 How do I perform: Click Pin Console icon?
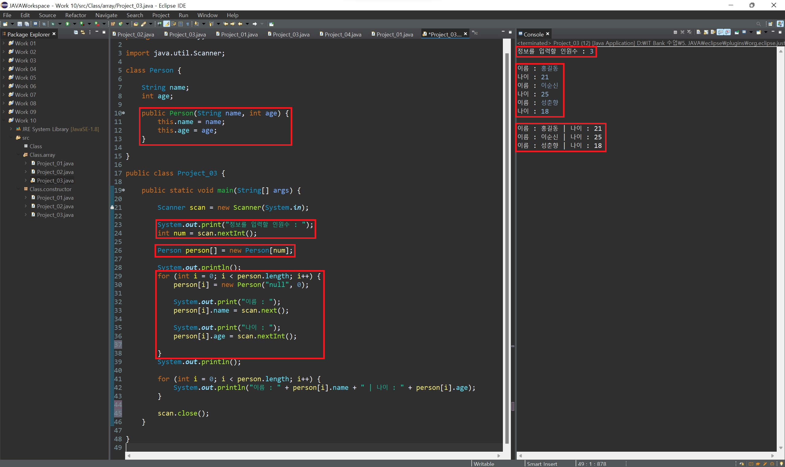tap(737, 32)
